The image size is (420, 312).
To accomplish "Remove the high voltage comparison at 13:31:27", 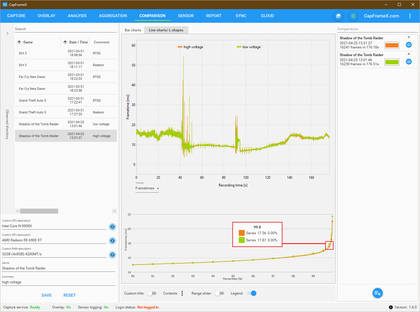I will pyautogui.click(x=409, y=37).
